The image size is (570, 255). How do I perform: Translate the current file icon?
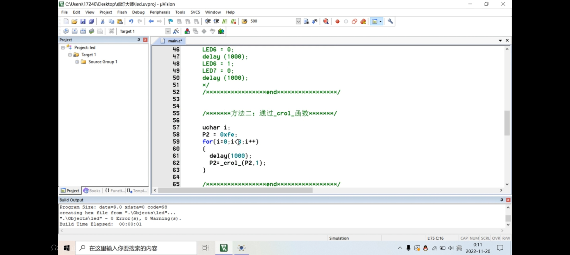tap(66, 31)
